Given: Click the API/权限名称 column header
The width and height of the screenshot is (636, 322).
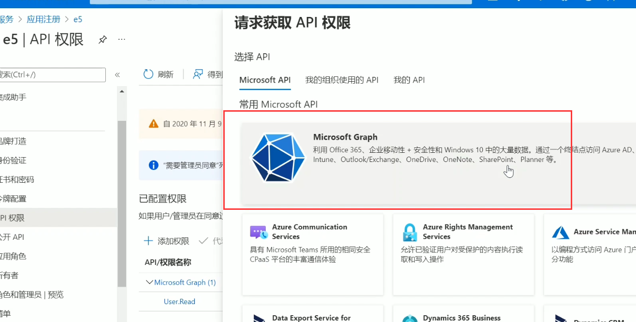Looking at the screenshot, I should coord(168,262).
